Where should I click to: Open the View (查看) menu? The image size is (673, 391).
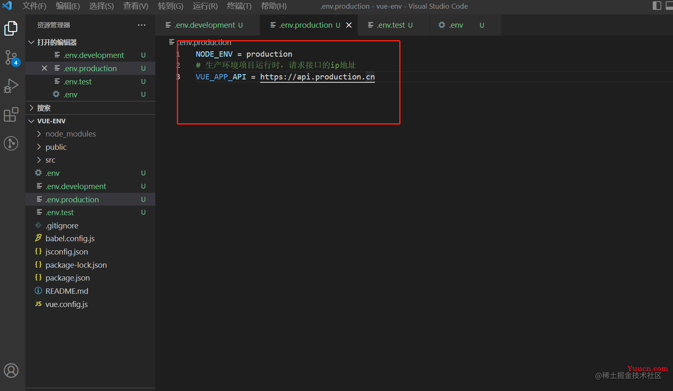[135, 6]
